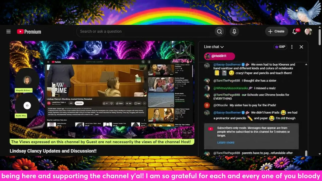
Task: Click the magnifier search button
Action: click(x=219, y=31)
